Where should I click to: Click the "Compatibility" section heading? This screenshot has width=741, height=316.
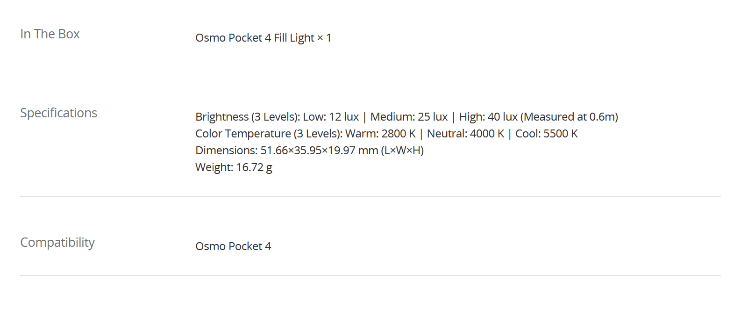pos(57,243)
